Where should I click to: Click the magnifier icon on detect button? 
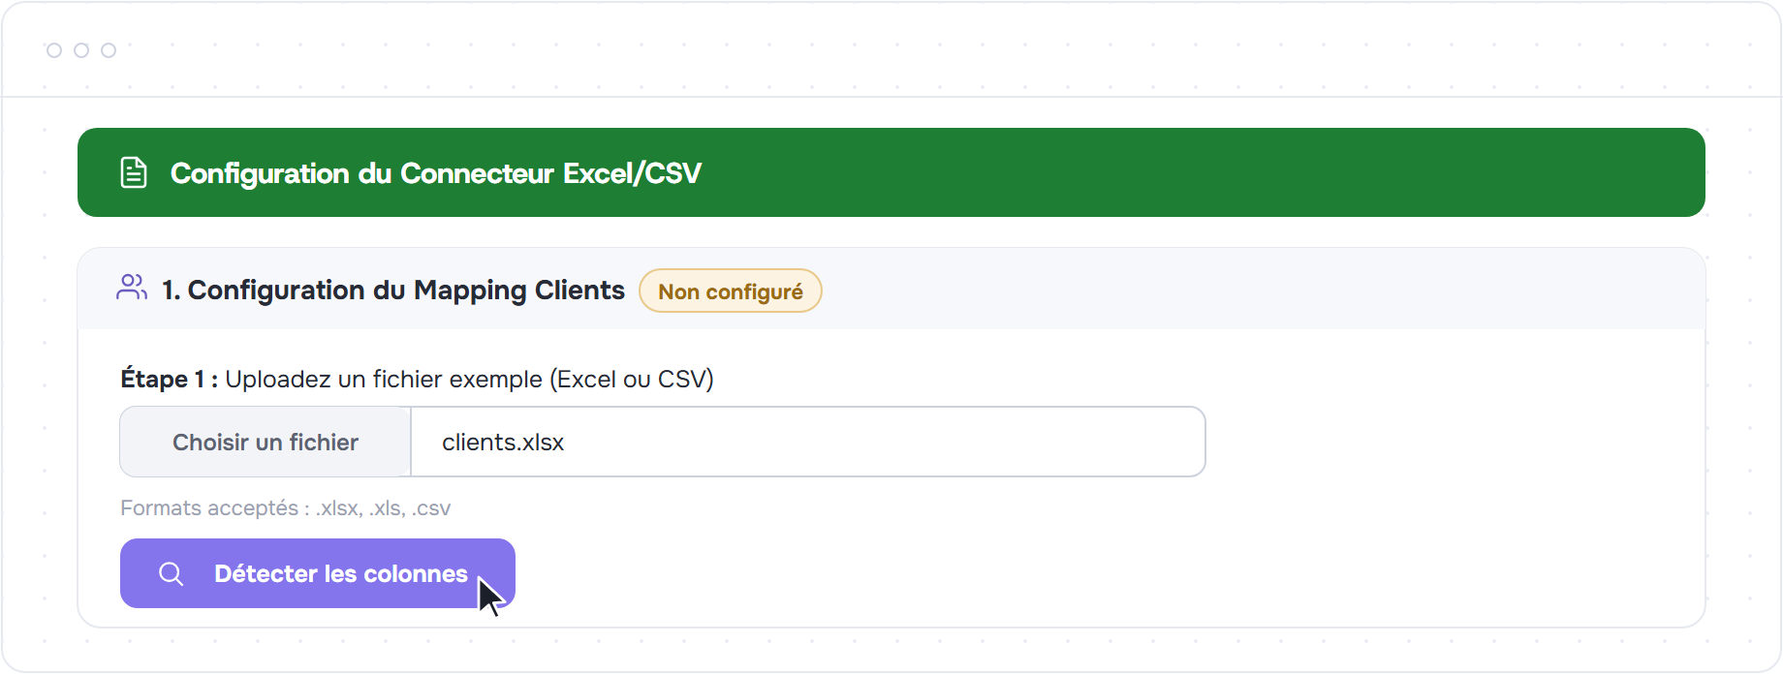click(x=172, y=573)
